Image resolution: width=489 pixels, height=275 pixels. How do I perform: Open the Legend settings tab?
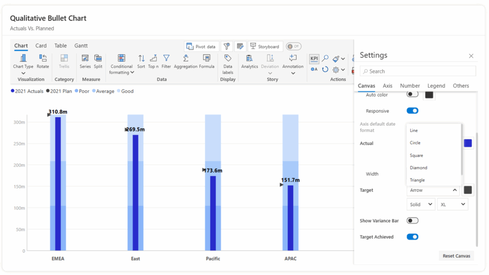436,86
